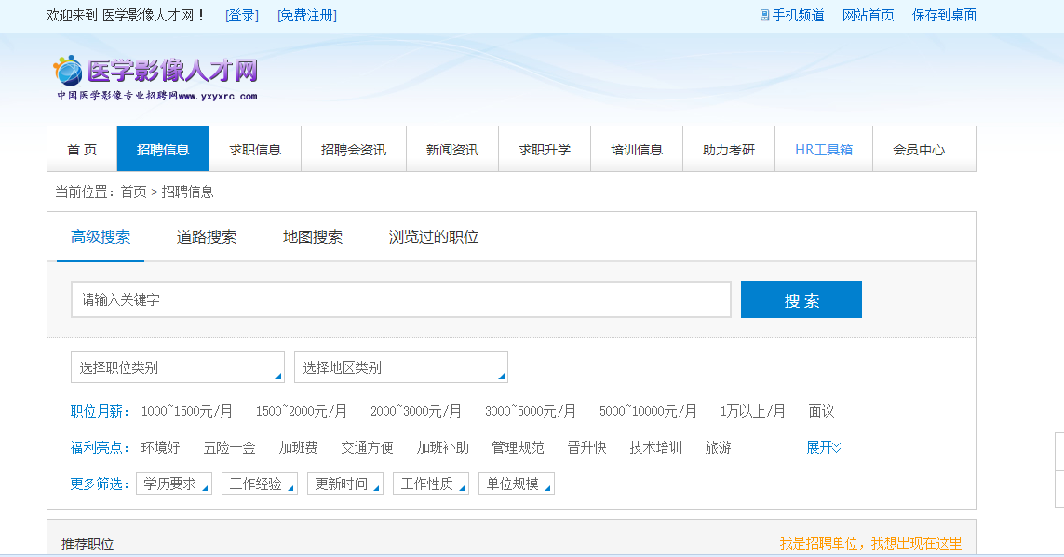
Task: Open the 更新时间 filter dropdown
Action: (344, 483)
